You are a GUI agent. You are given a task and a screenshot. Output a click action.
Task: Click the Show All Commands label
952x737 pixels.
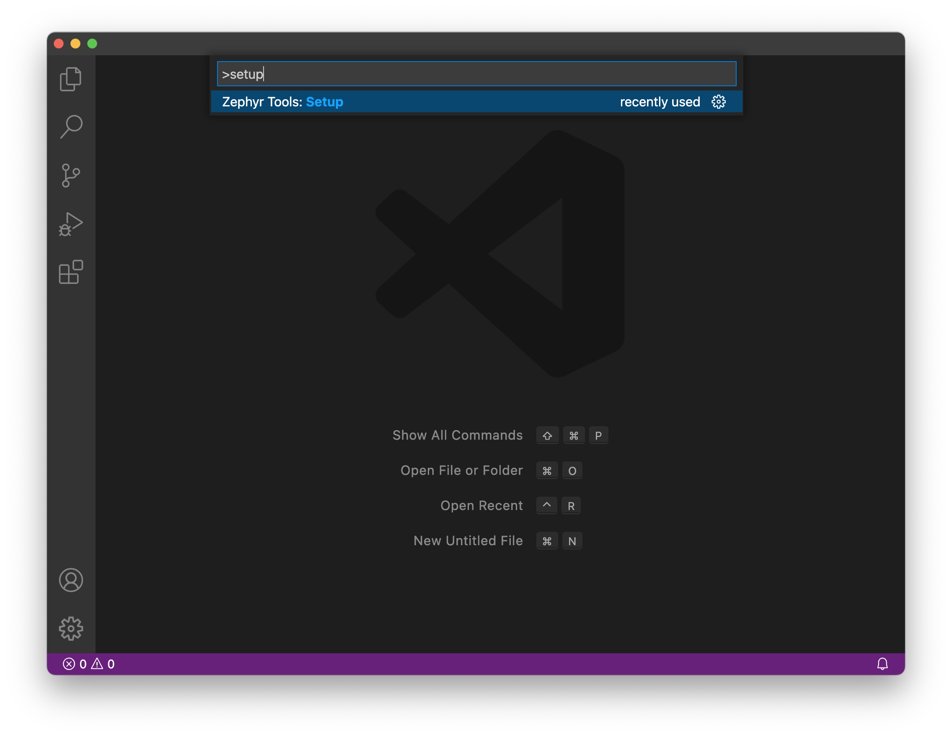[x=457, y=435]
